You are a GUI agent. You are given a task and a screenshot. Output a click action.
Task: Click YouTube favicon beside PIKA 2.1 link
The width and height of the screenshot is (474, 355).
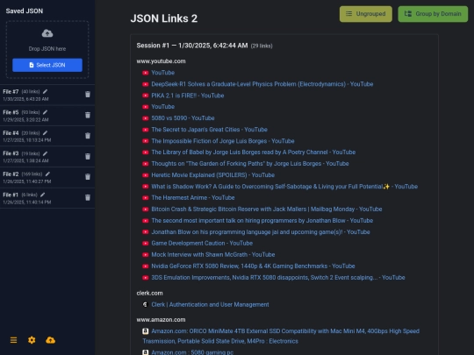(x=146, y=96)
